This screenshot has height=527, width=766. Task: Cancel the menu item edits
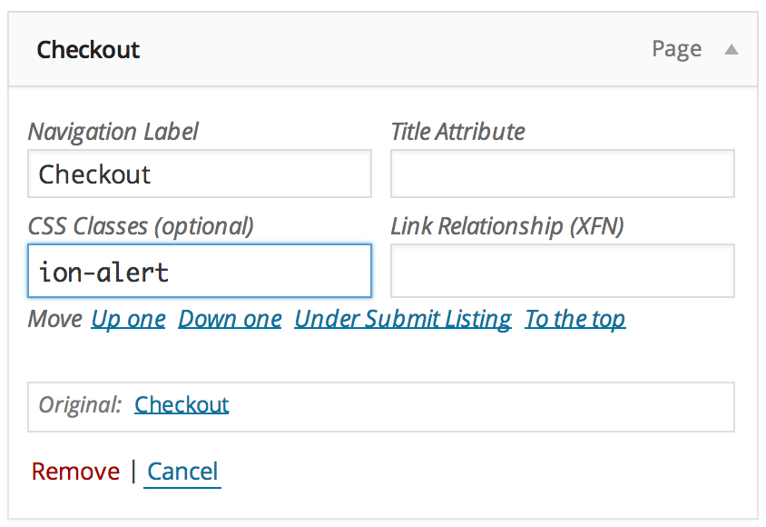pyautogui.click(x=182, y=472)
